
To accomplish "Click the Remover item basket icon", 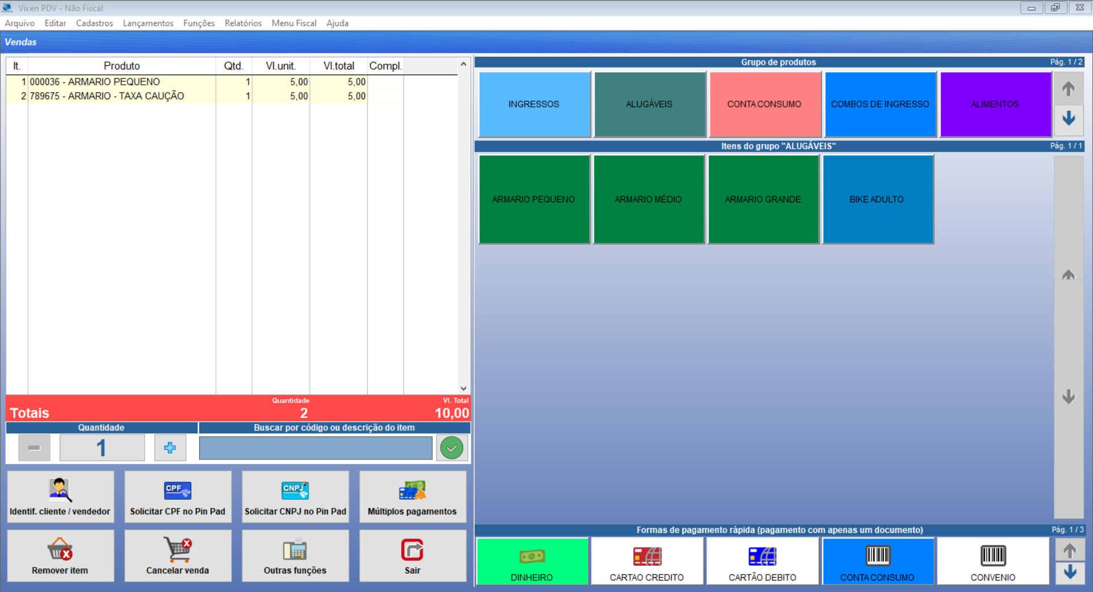I will pyautogui.click(x=60, y=549).
